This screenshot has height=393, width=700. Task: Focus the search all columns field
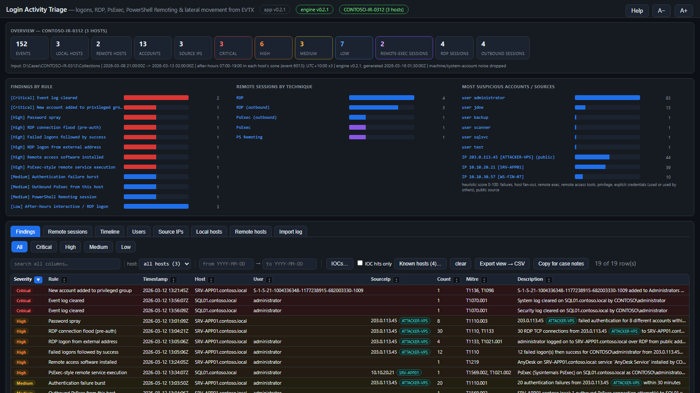point(66,264)
